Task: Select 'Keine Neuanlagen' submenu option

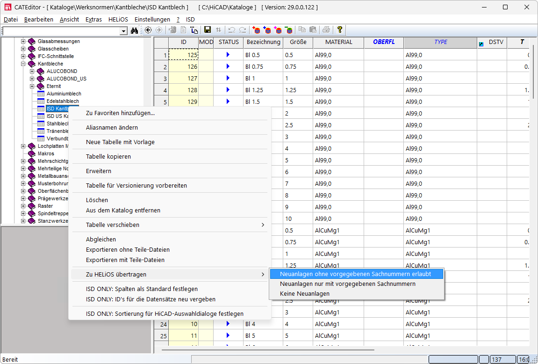Action: (x=304, y=293)
